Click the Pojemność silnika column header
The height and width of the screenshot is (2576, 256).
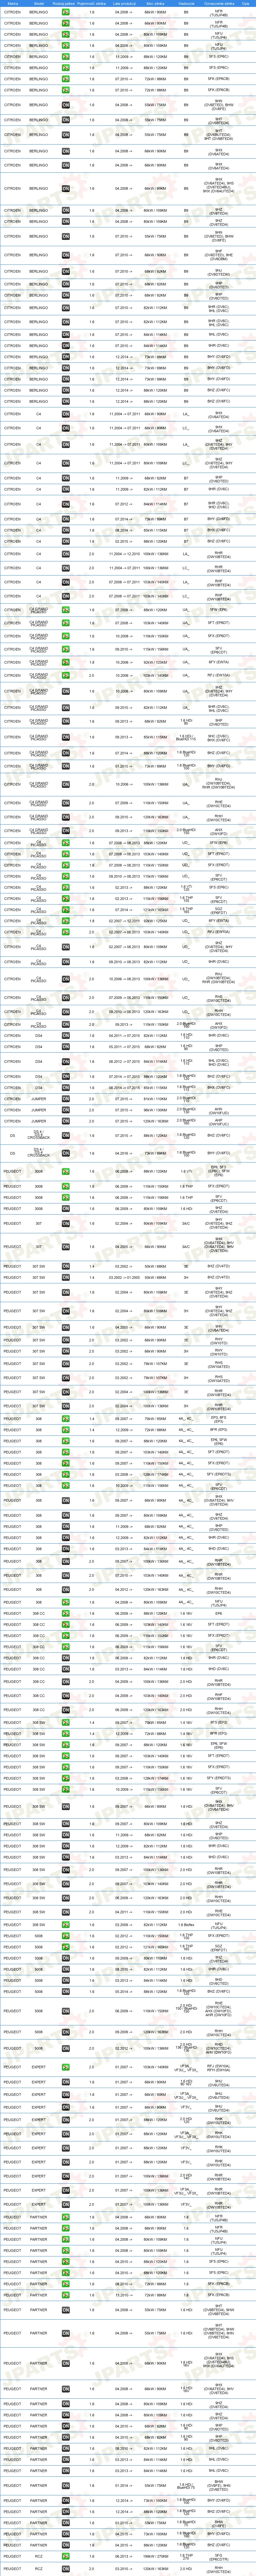tap(92, 4)
